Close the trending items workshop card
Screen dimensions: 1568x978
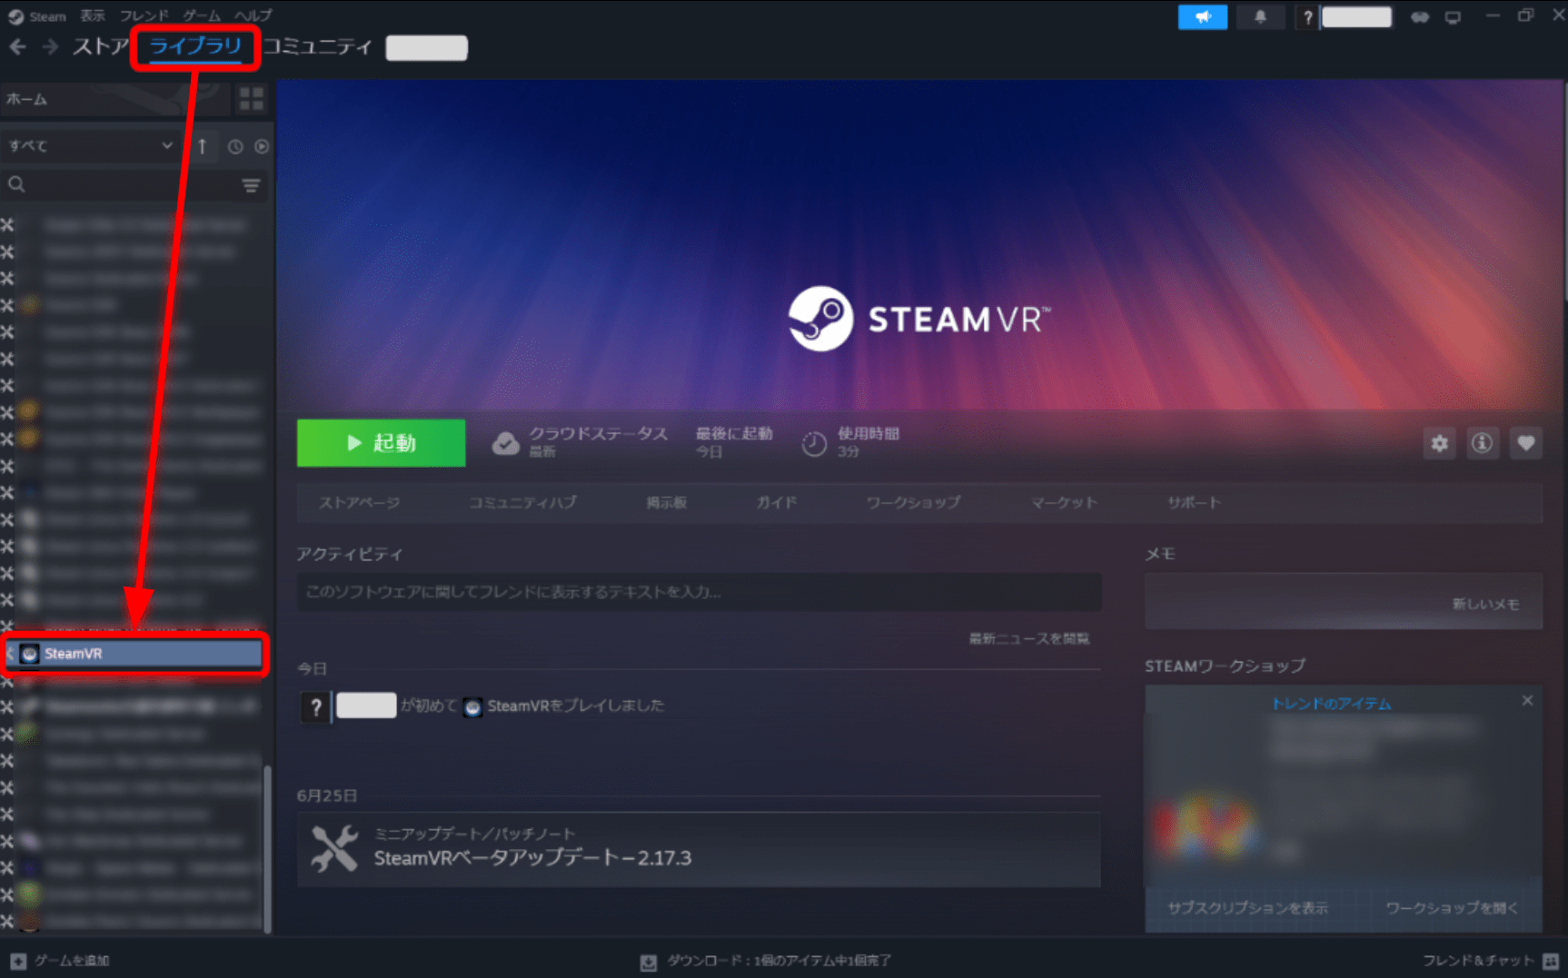click(x=1527, y=700)
